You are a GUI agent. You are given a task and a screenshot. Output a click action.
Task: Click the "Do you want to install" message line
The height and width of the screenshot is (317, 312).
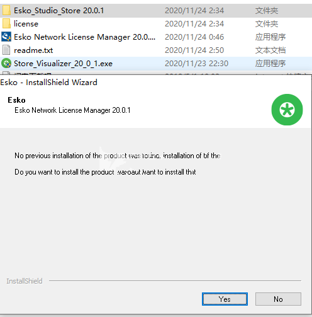tap(105, 172)
